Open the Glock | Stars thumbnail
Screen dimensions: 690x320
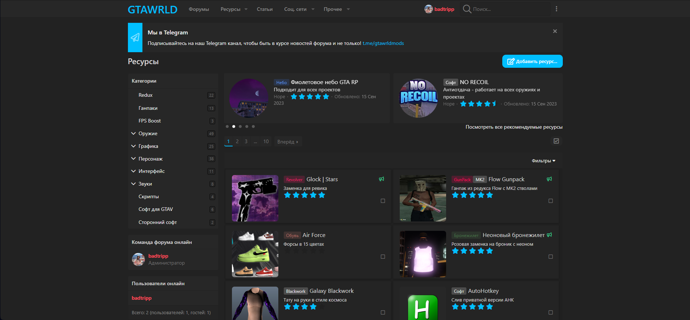point(255,198)
